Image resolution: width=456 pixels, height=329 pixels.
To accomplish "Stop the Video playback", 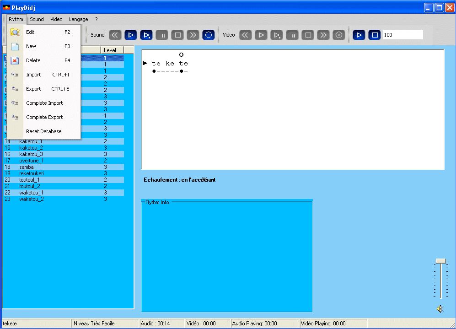I will pyautogui.click(x=308, y=35).
